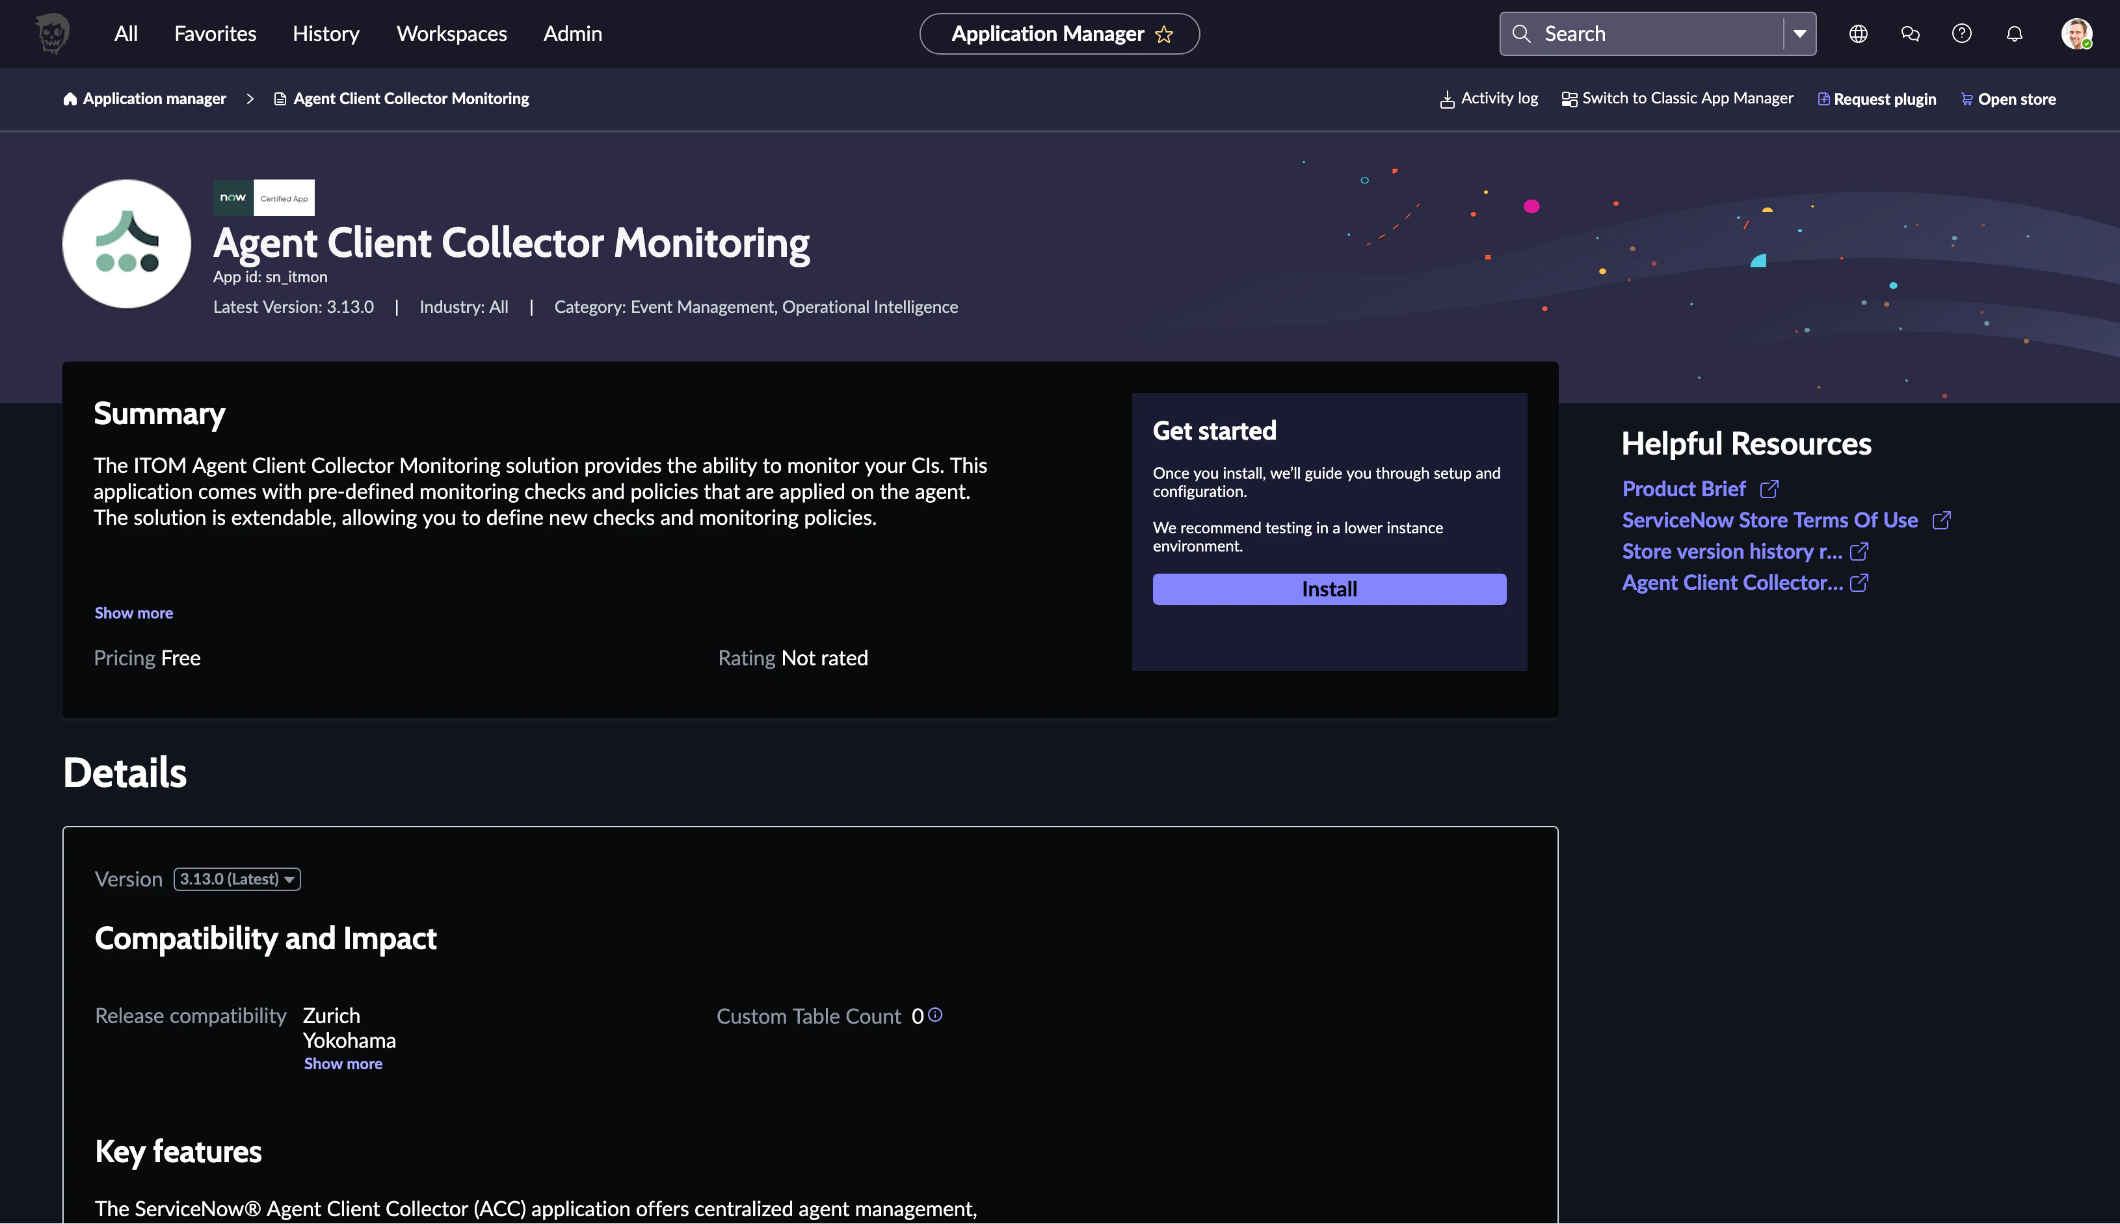
Task: Open the Admin menu
Action: tap(572, 34)
